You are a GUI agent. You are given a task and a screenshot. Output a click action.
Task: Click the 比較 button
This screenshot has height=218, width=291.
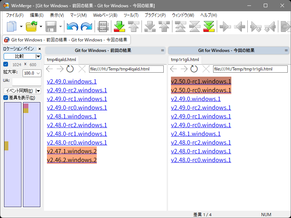coord(20,56)
